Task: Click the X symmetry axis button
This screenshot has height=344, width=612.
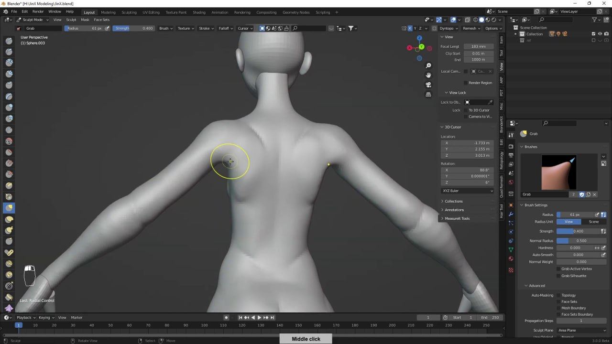Action: coord(410,28)
